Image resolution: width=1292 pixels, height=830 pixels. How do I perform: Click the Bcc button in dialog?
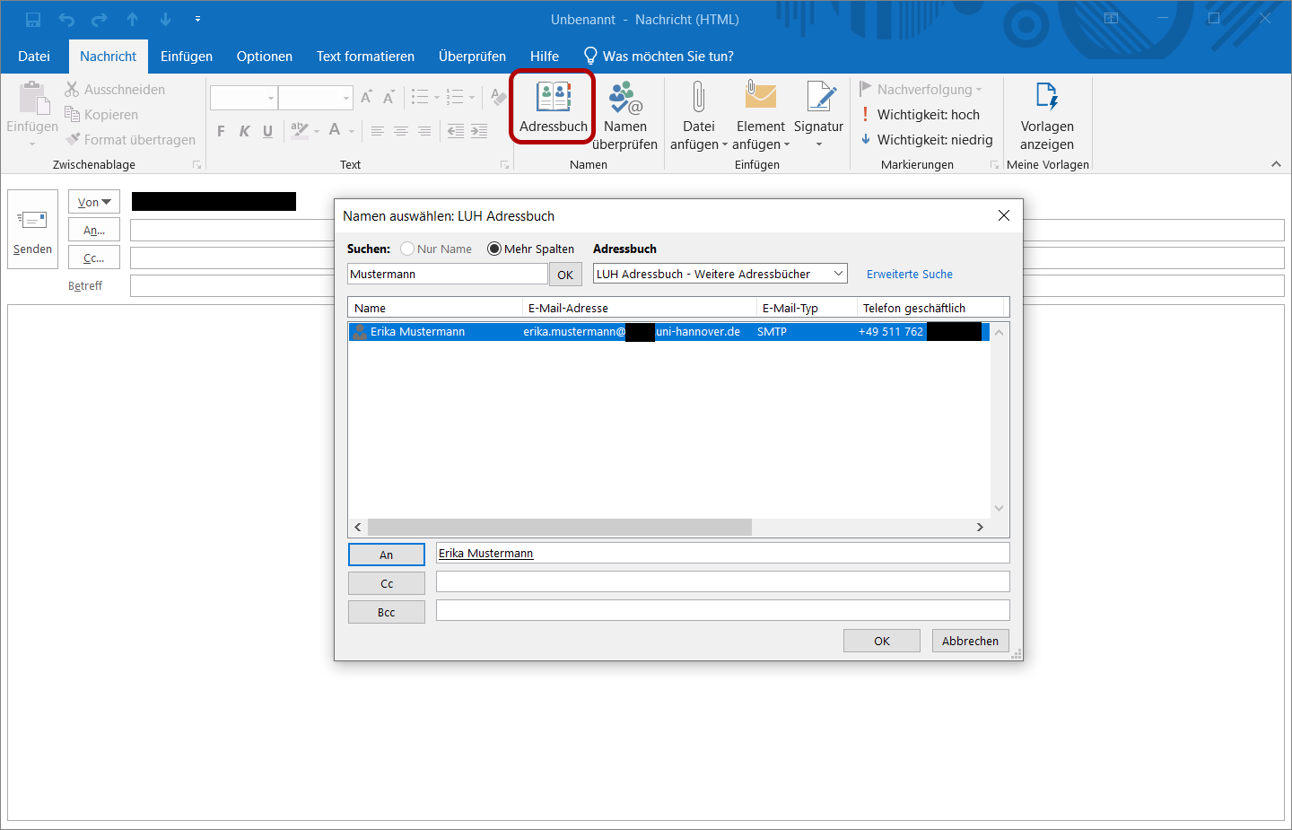tap(387, 612)
